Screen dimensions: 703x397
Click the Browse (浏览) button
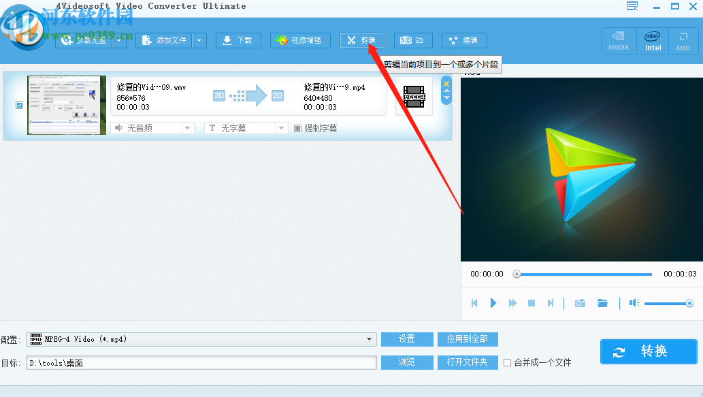(x=407, y=362)
